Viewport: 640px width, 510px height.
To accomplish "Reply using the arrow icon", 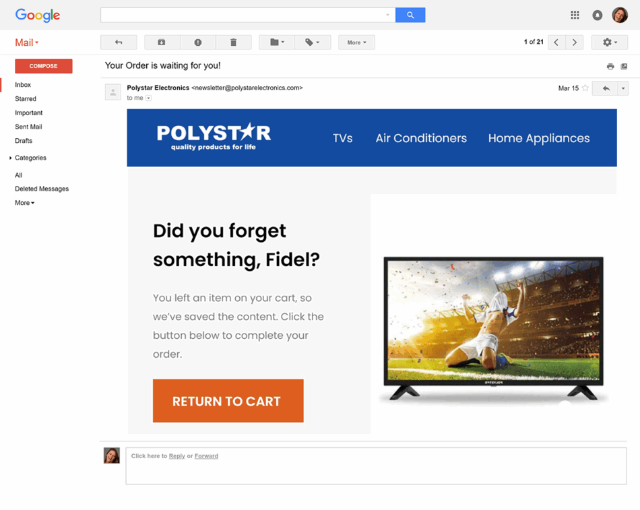I will pyautogui.click(x=606, y=88).
